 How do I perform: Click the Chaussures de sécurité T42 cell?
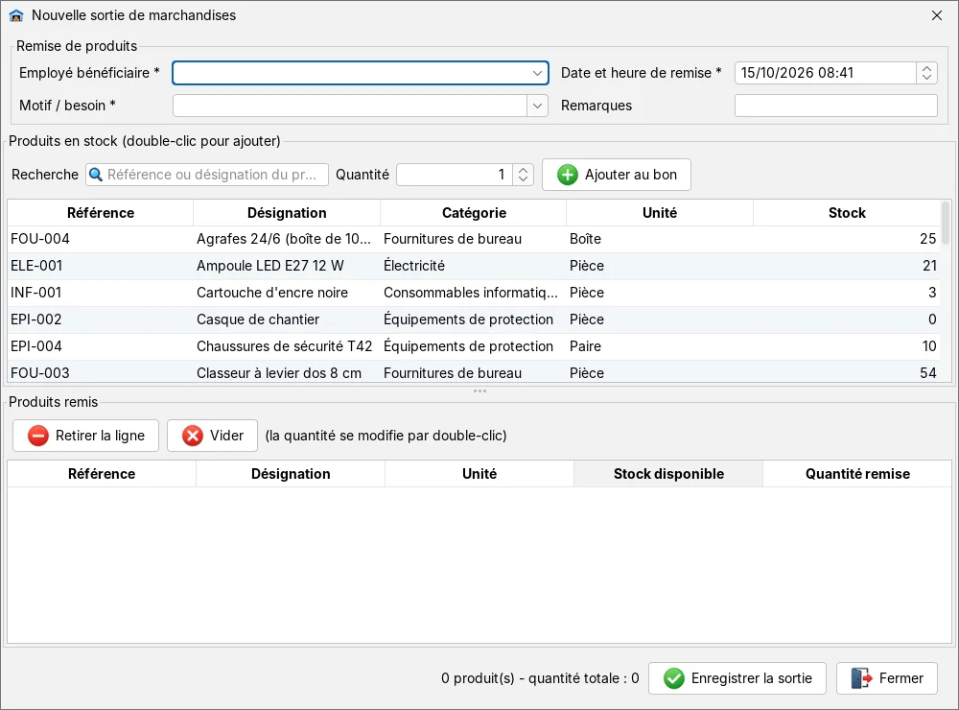click(x=287, y=346)
